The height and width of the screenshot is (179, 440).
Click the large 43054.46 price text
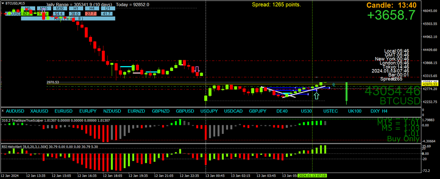pos(393,91)
